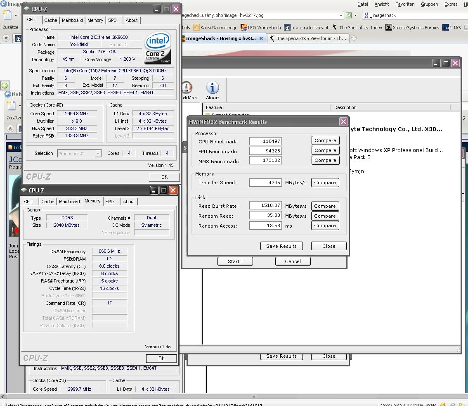Open the Processor #1 selection combo box
Screen dimensions: 468x406
79,154
